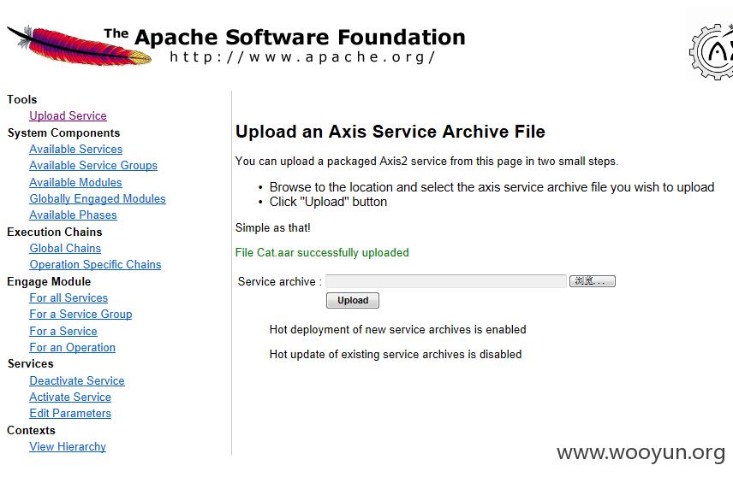Click the 'Upload an Axis Service Archive File' heading
The height and width of the screenshot is (477, 733).
390,132
